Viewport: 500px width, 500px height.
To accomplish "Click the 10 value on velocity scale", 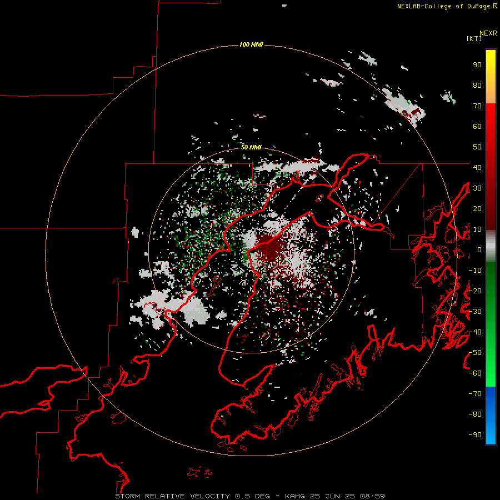I will tap(477, 229).
